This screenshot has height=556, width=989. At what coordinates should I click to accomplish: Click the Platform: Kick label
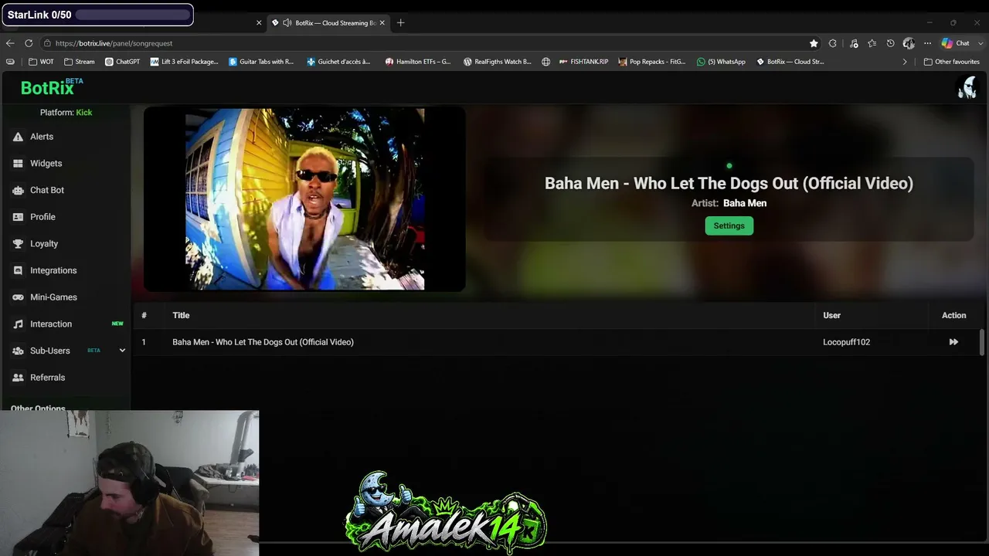point(66,113)
